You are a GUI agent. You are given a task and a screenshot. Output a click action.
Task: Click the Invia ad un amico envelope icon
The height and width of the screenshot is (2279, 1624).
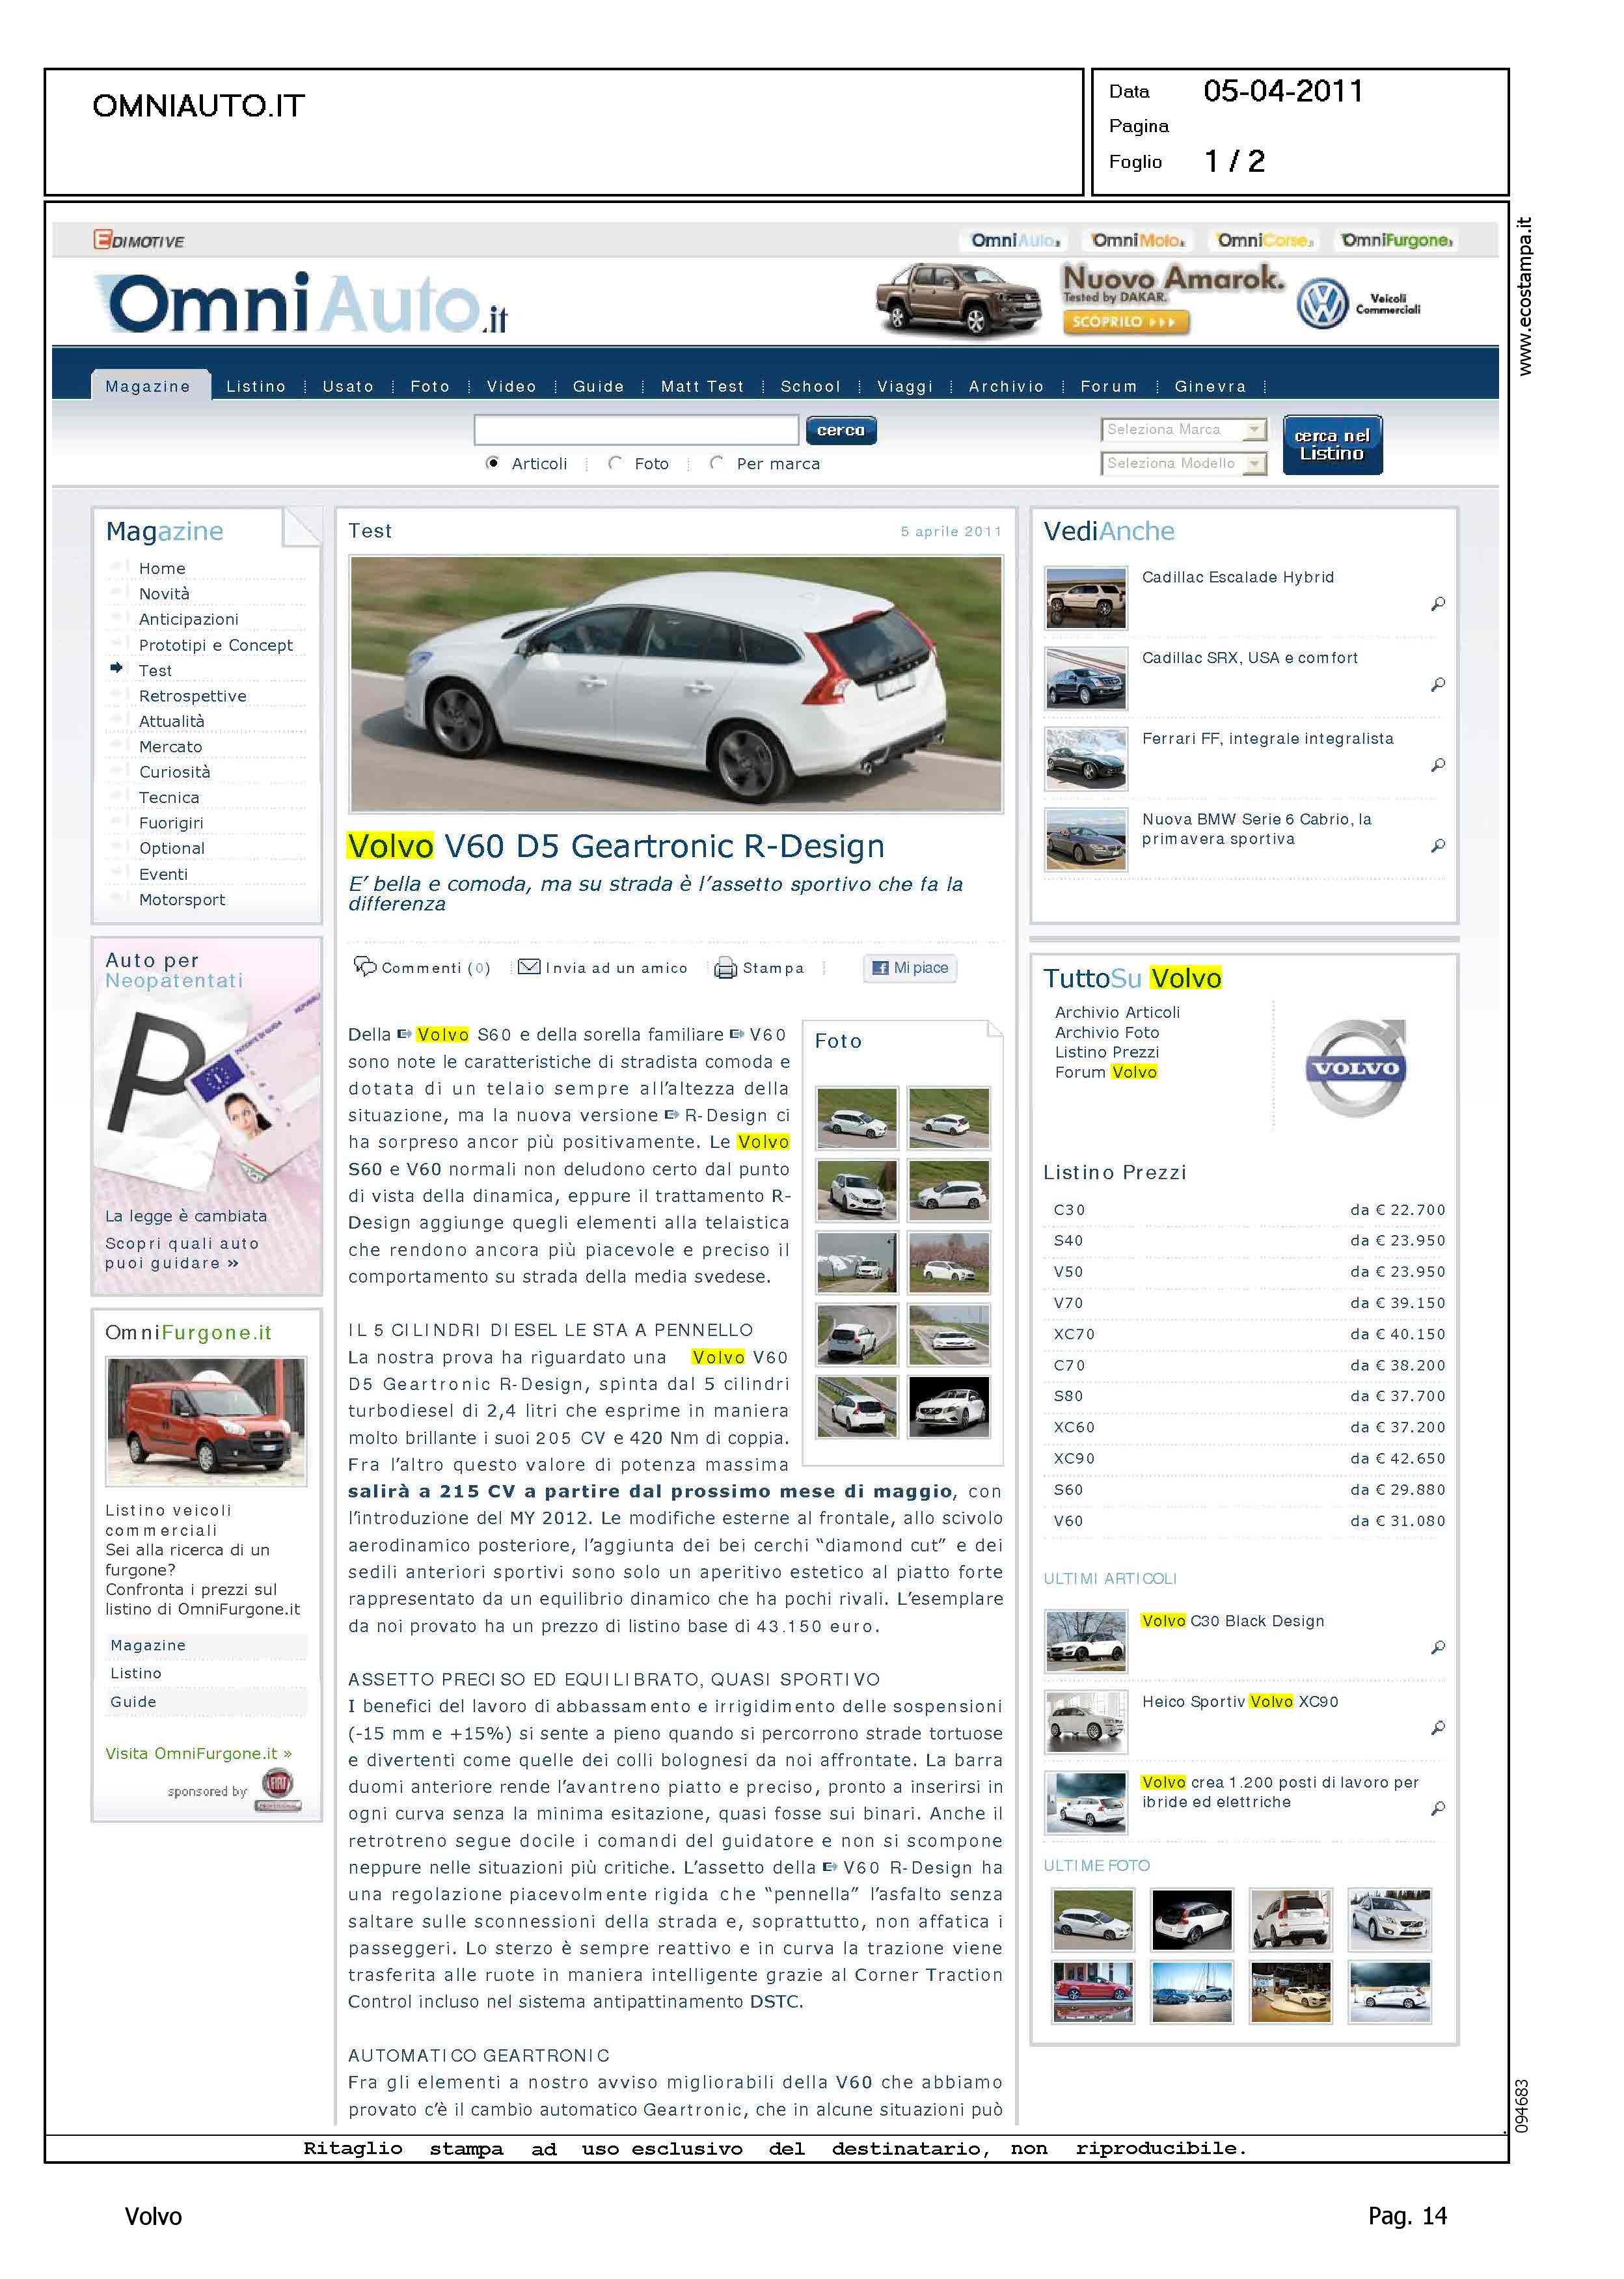[529, 966]
